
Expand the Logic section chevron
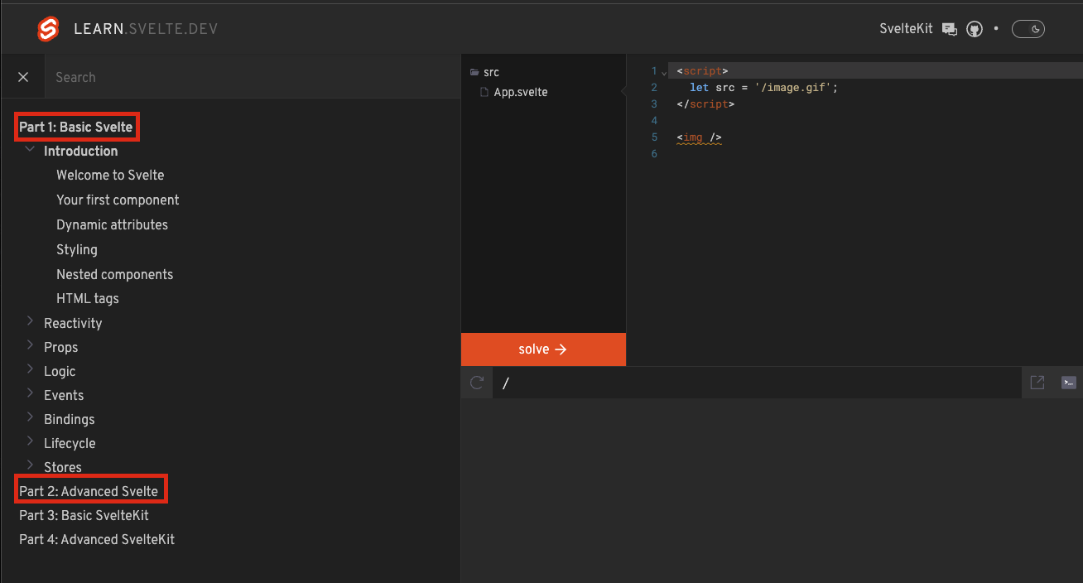(31, 369)
